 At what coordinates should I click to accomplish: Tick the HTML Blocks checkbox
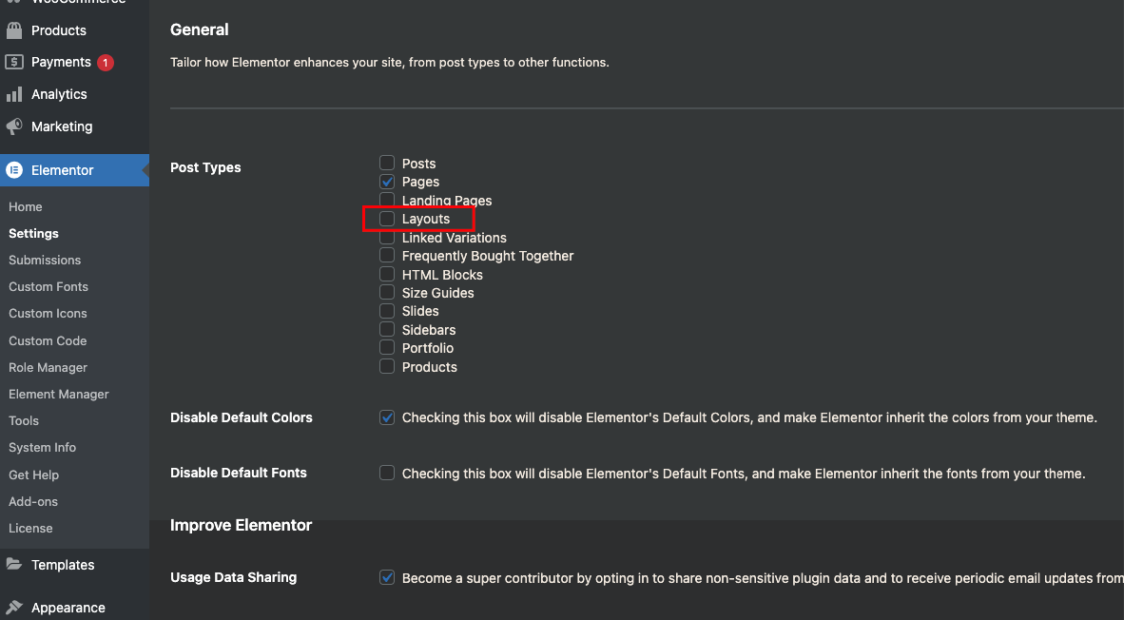tap(387, 274)
